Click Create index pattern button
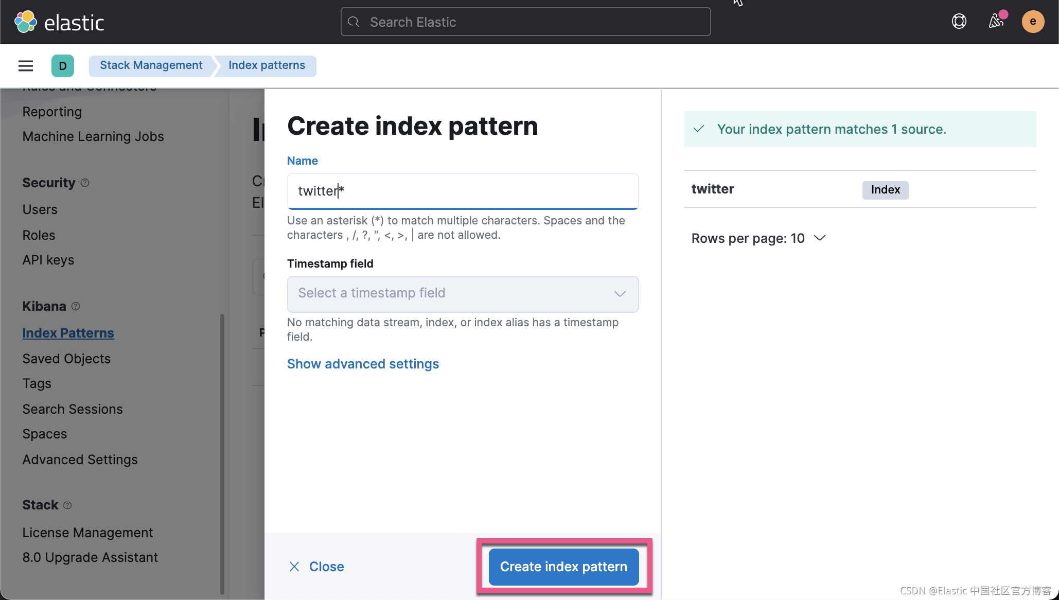 point(563,567)
